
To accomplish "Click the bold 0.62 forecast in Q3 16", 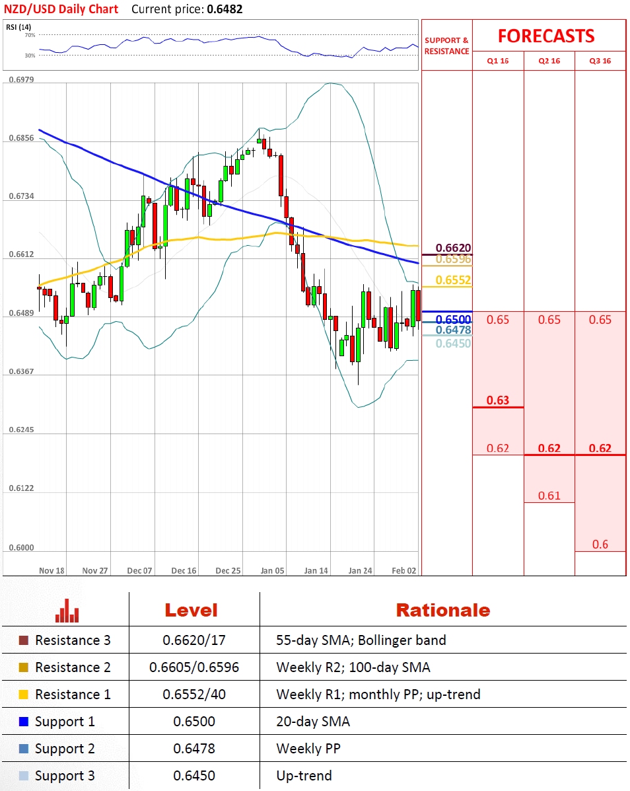I will pos(600,449).
